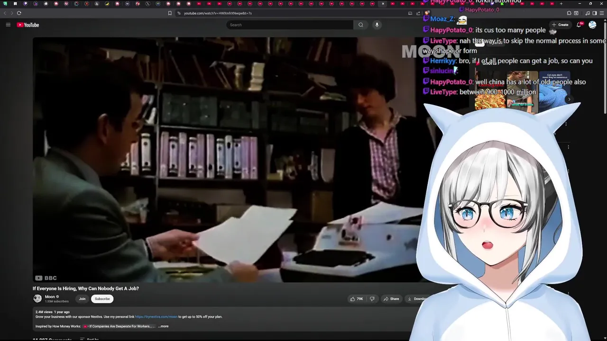Image resolution: width=607 pixels, height=341 pixels.
Task: Click the bookmark icon in the address bar
Action: (x=170, y=13)
